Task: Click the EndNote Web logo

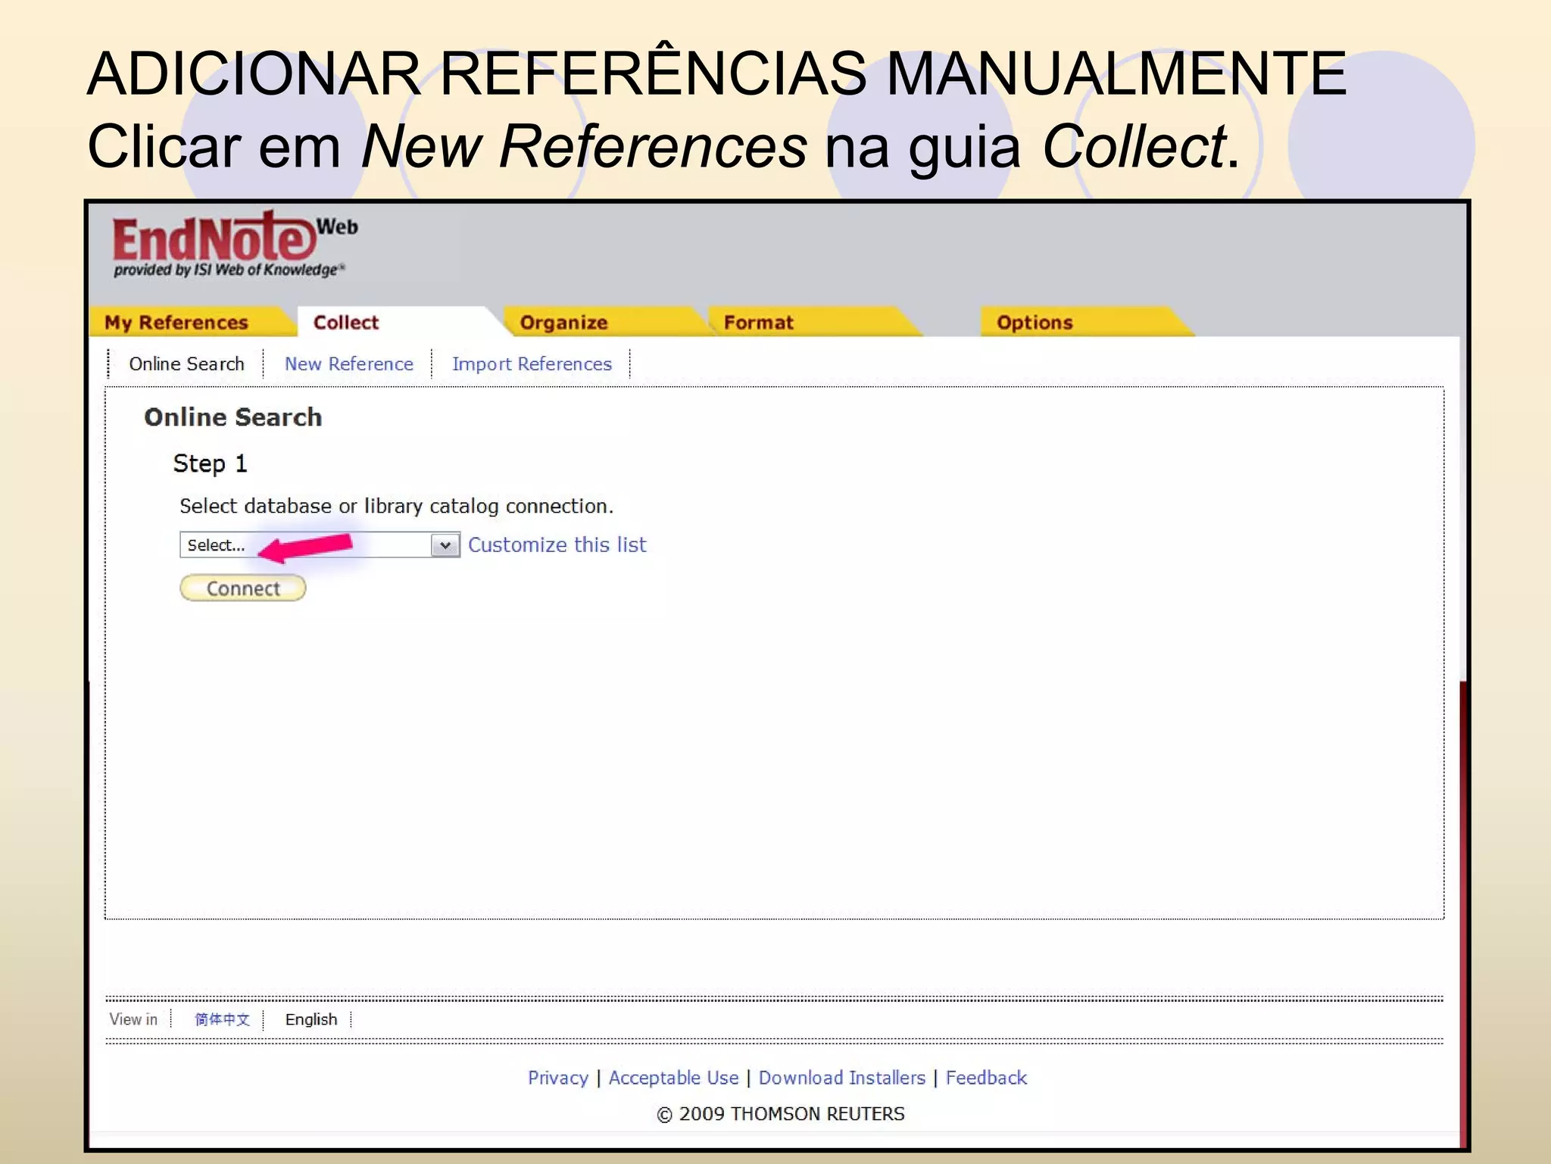Action: click(235, 244)
